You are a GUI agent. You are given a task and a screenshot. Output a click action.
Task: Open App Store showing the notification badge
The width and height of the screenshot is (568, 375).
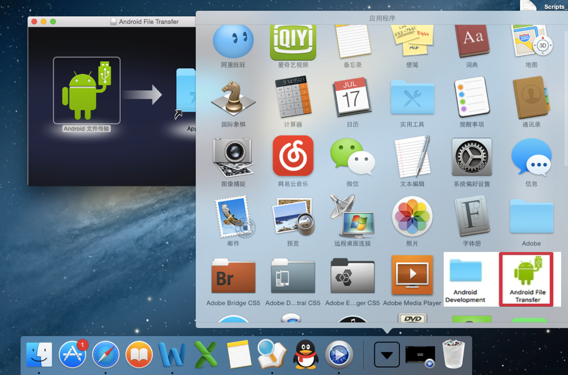click(72, 354)
